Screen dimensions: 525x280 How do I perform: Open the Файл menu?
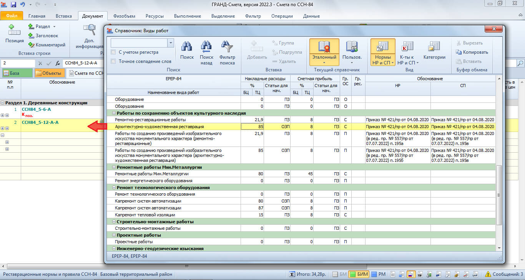point(12,16)
